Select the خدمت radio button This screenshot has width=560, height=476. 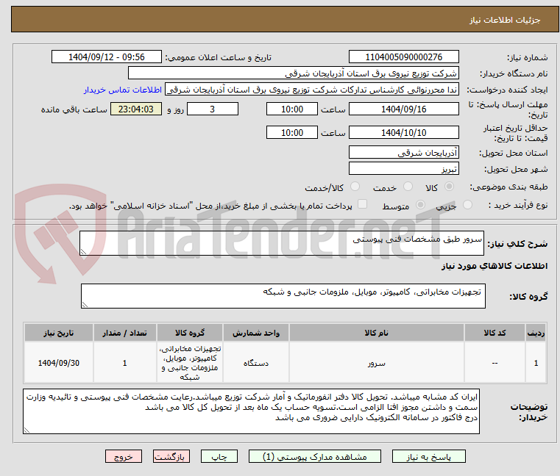click(x=408, y=187)
